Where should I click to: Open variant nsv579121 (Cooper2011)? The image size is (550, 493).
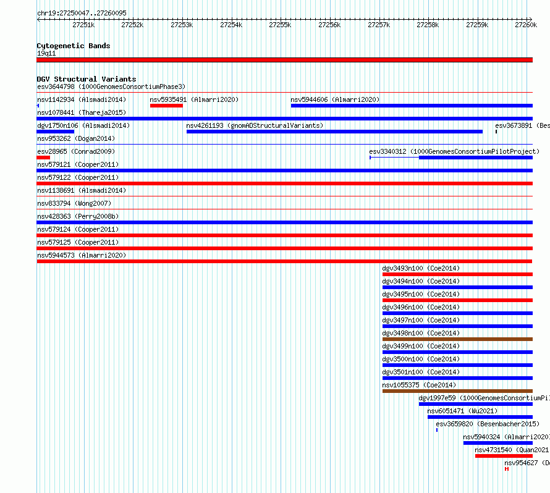[78, 164]
